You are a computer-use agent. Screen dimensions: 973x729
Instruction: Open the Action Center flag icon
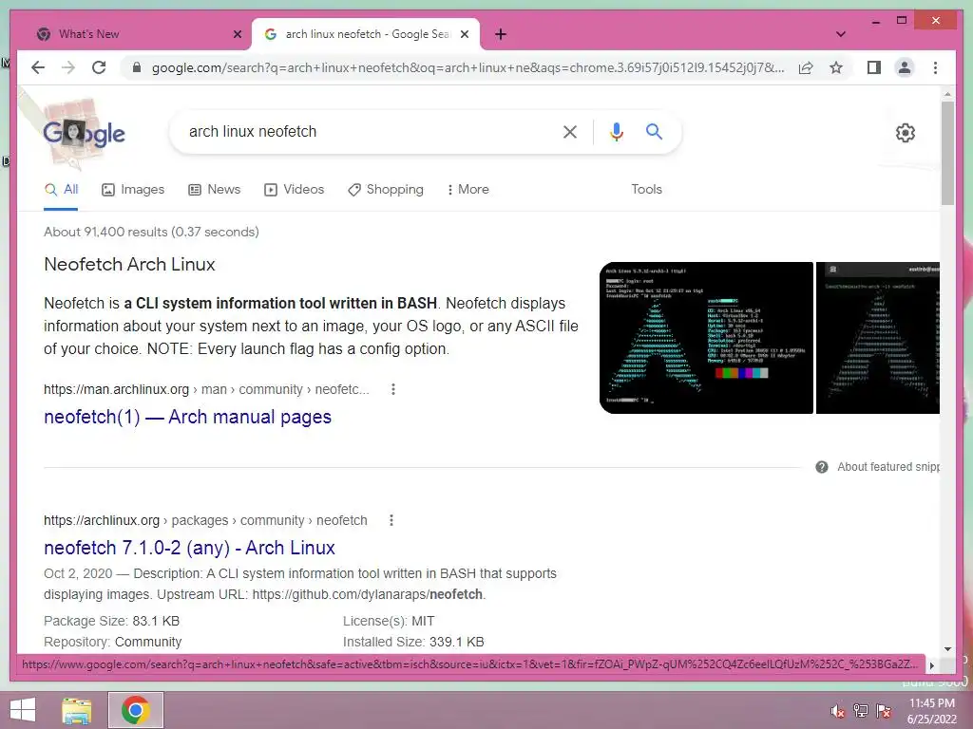click(884, 711)
